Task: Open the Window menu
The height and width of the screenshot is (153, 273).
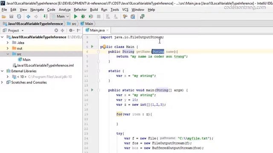Action: 138,10
